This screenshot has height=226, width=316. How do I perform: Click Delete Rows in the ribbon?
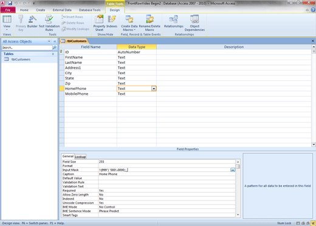coord(73,23)
